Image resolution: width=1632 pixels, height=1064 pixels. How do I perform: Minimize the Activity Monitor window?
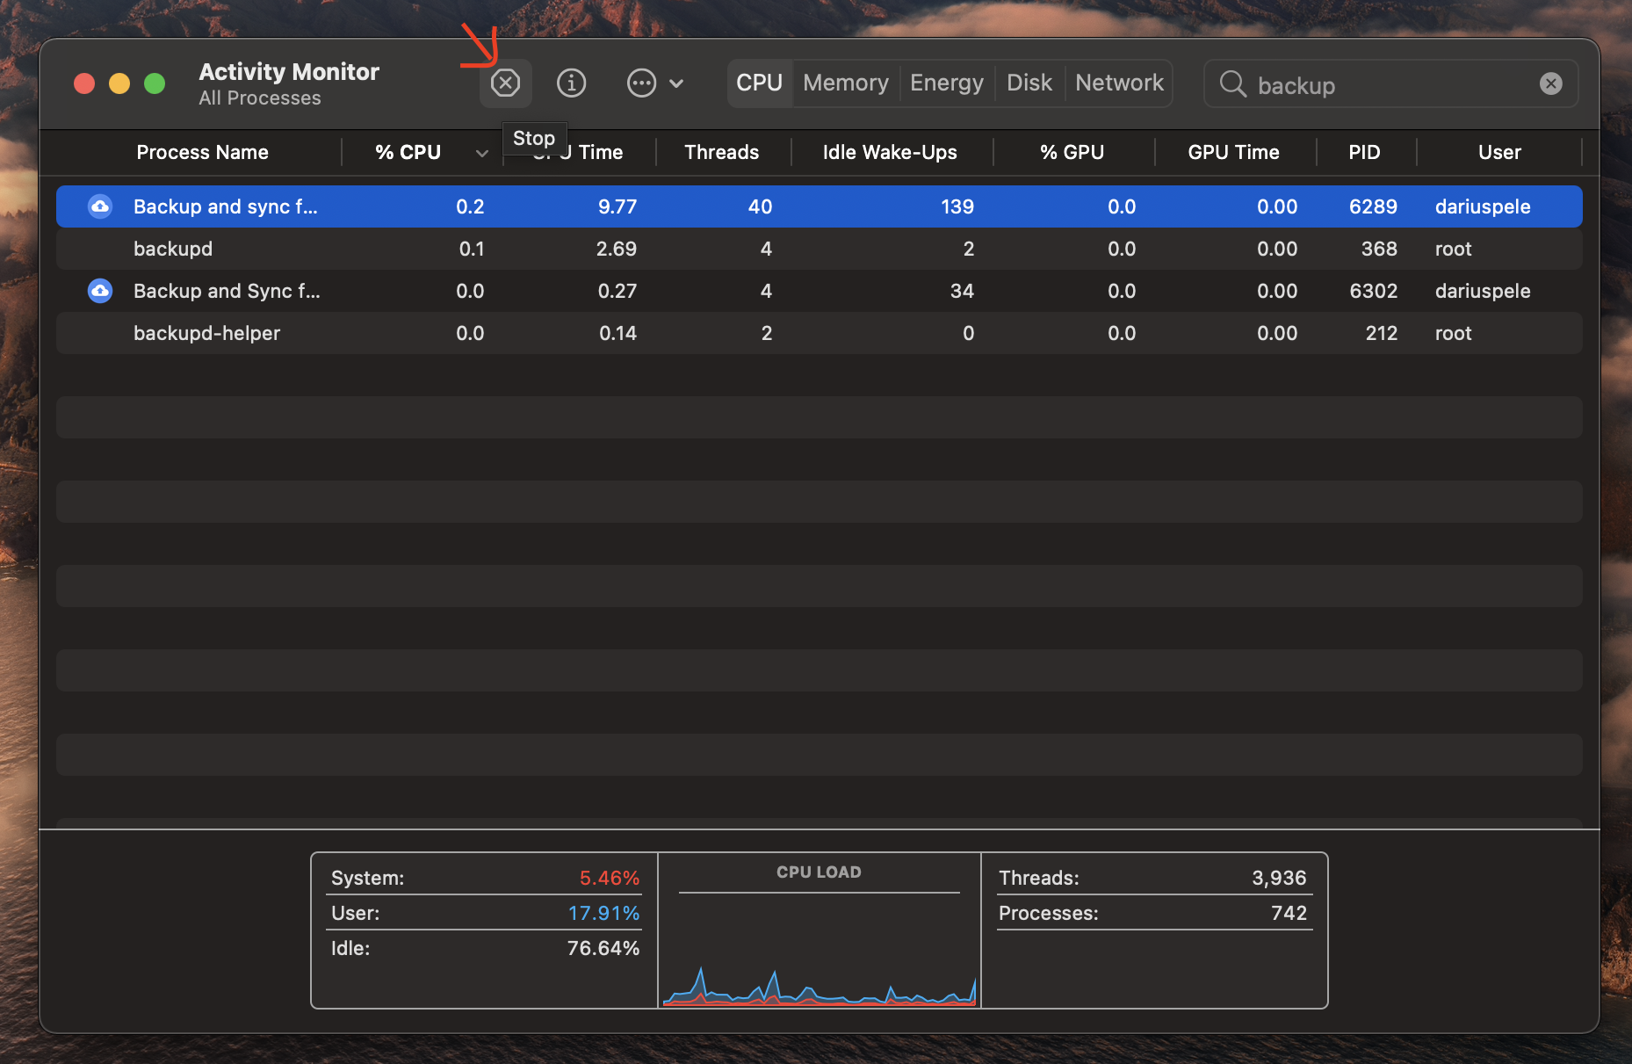(119, 83)
